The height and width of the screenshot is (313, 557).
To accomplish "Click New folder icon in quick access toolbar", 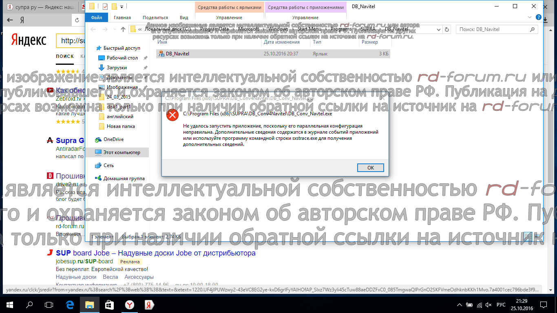I will (115, 6).
